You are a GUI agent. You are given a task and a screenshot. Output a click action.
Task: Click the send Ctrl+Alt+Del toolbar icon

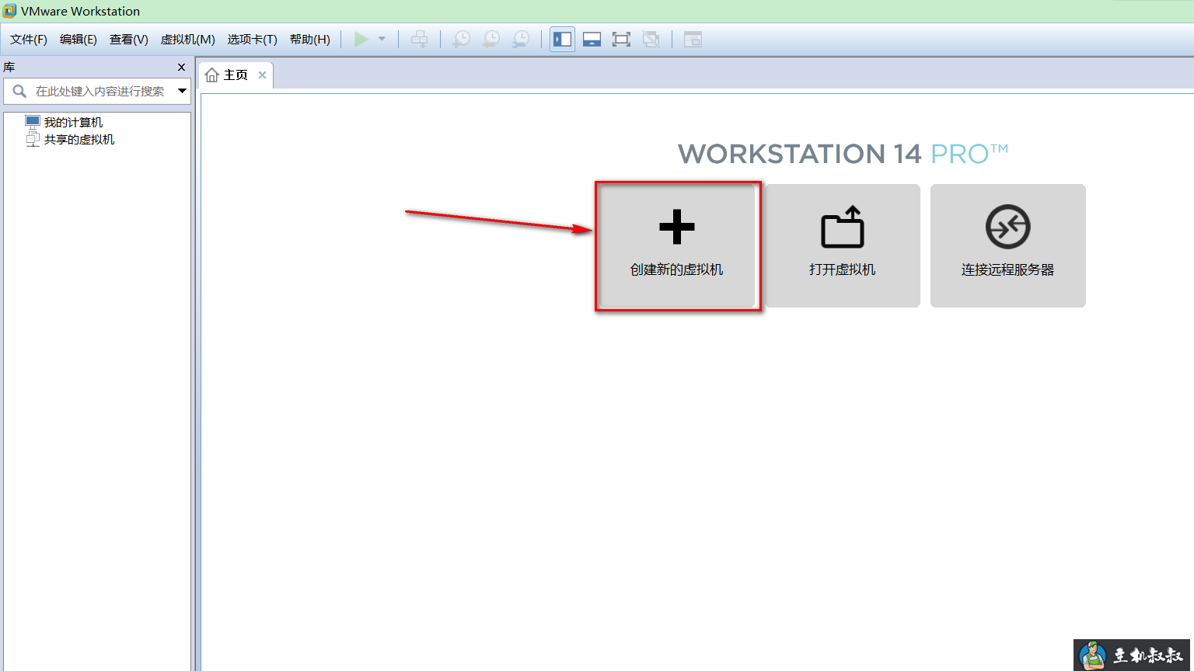coord(419,39)
